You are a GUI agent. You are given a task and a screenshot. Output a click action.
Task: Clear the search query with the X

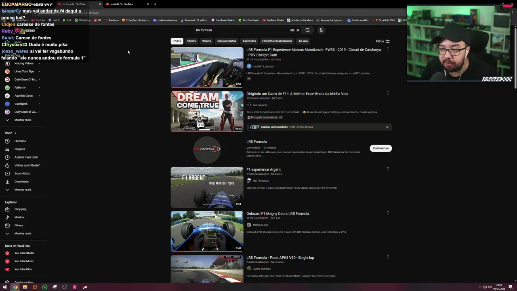[298, 30]
